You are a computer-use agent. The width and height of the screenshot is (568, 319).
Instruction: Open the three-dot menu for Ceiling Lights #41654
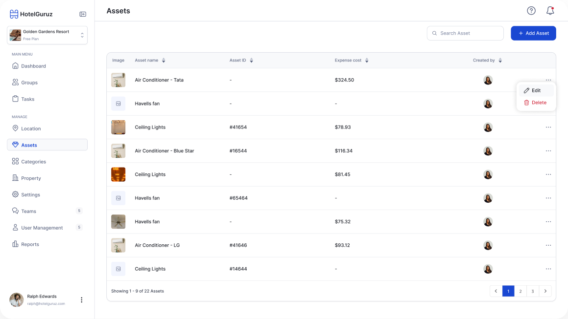click(548, 128)
